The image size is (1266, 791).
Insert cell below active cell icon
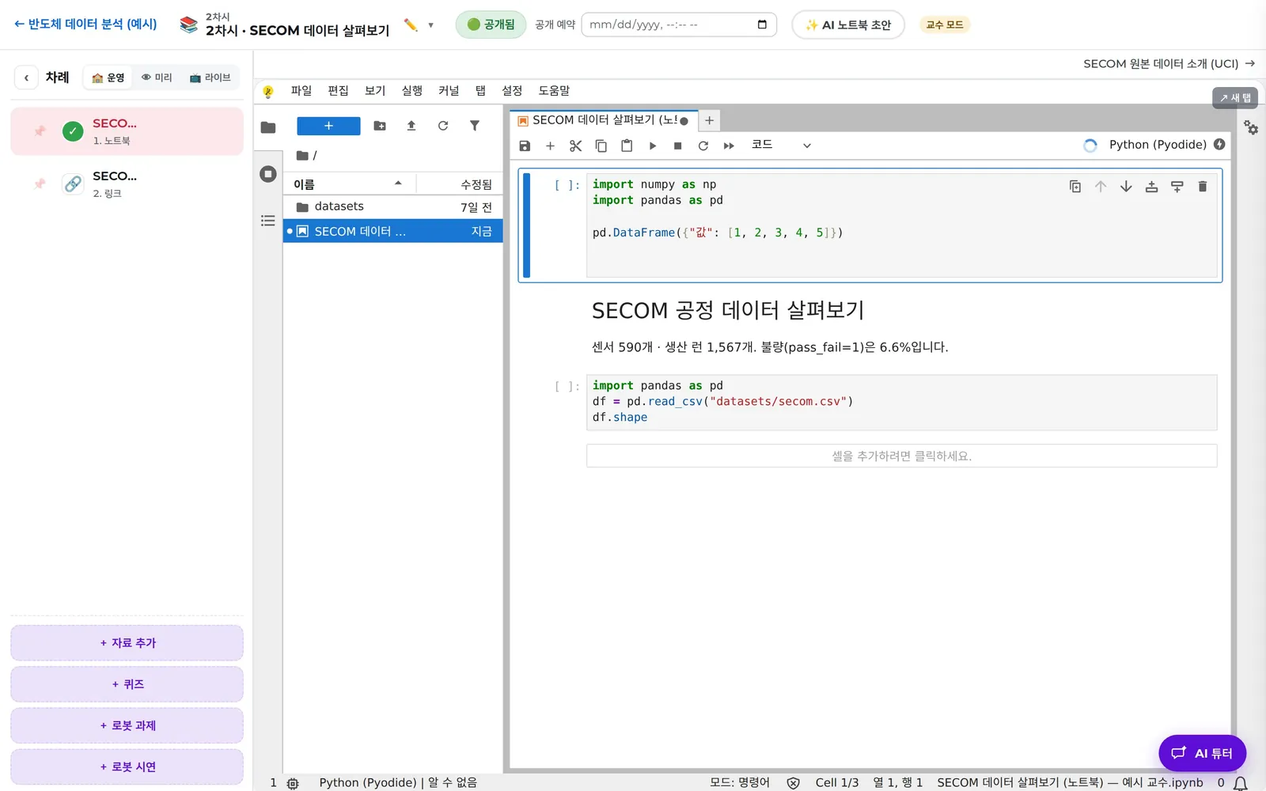(x=1177, y=187)
